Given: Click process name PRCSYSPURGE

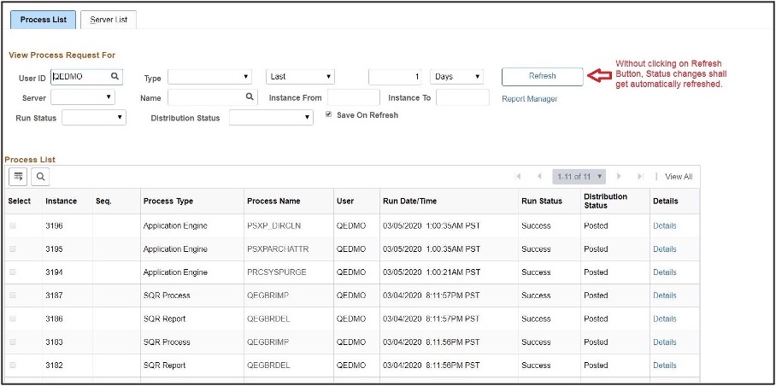Looking at the screenshot, I should click(277, 272).
